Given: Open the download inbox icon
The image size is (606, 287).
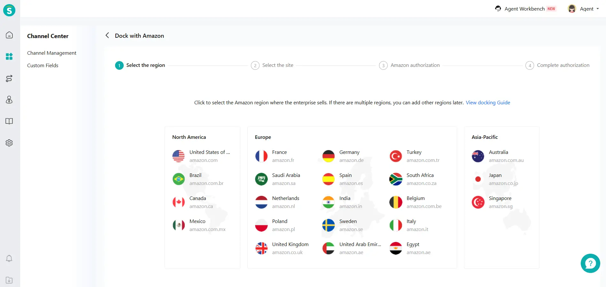Looking at the screenshot, I should (9, 280).
